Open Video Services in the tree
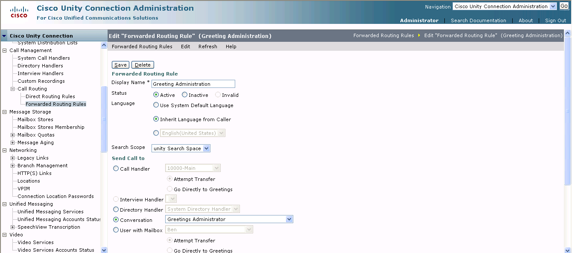The image size is (572, 253). [35, 242]
